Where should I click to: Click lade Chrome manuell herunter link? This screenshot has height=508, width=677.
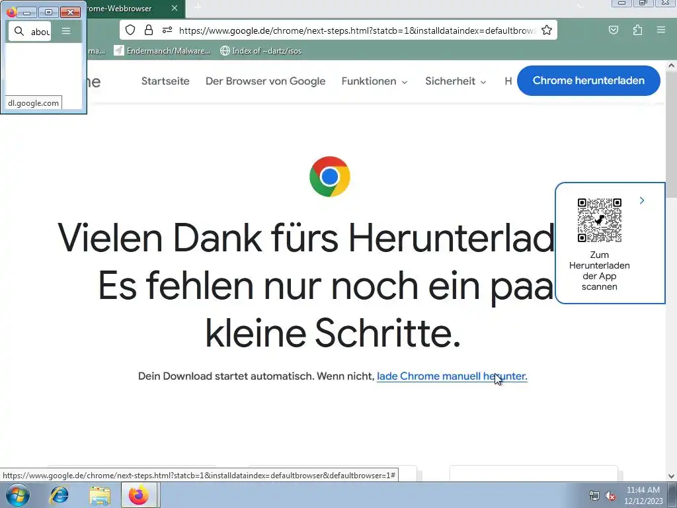[452, 376]
